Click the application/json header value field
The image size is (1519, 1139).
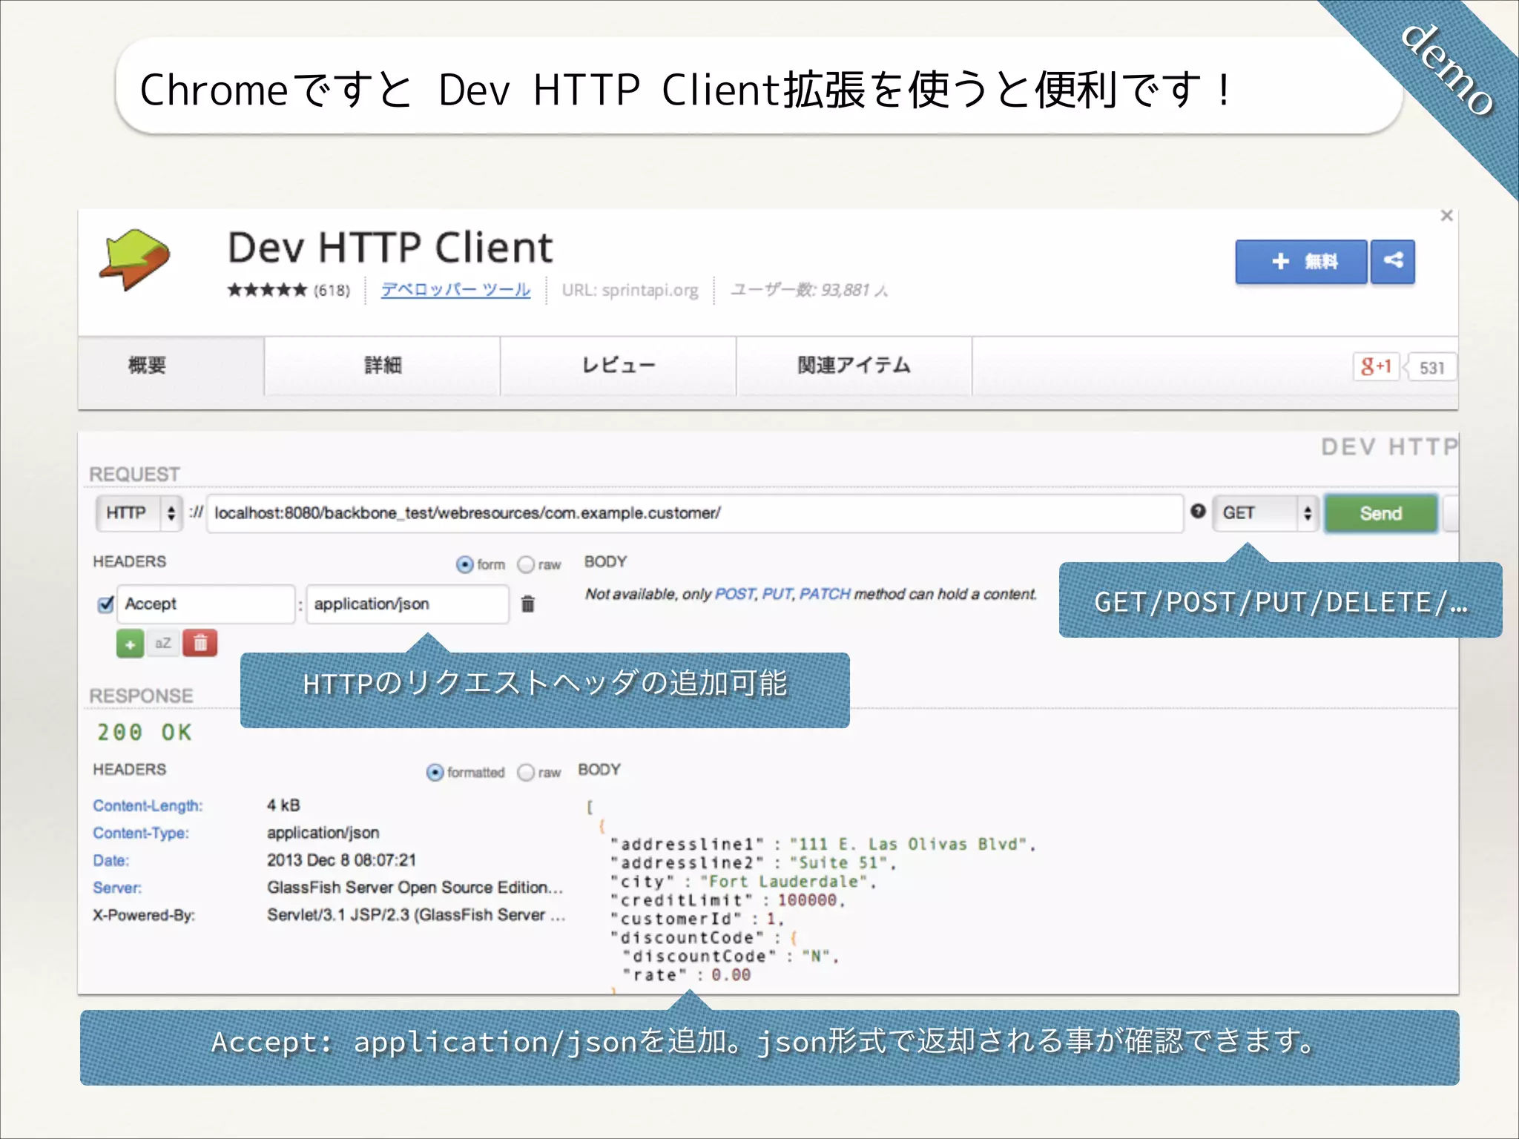pyautogui.click(x=407, y=604)
